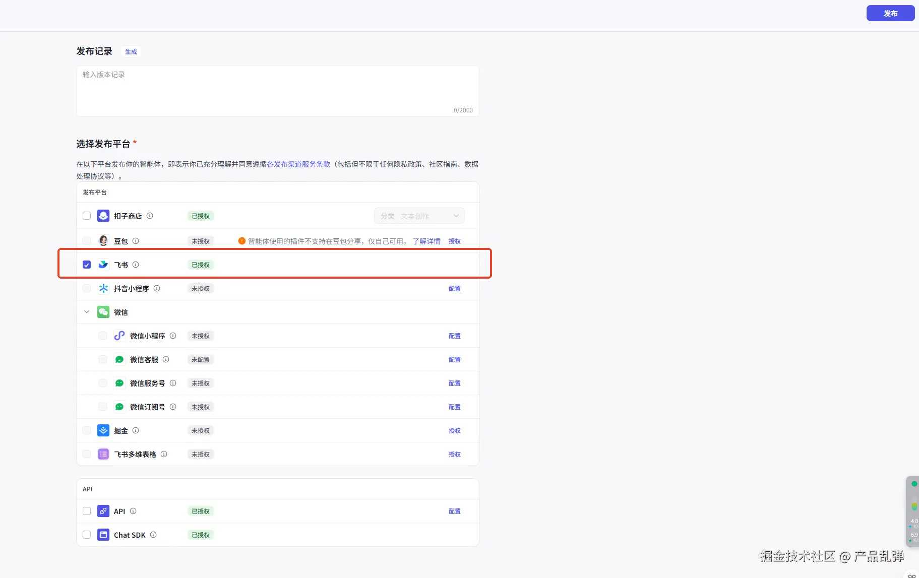Click the 掘金 platform icon
Screen dimensions: 919x578
click(103, 430)
